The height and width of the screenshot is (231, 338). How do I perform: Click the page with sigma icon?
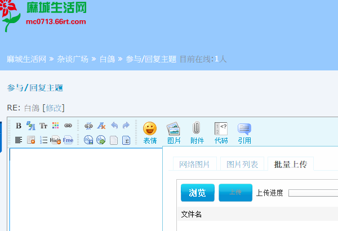[126, 140]
